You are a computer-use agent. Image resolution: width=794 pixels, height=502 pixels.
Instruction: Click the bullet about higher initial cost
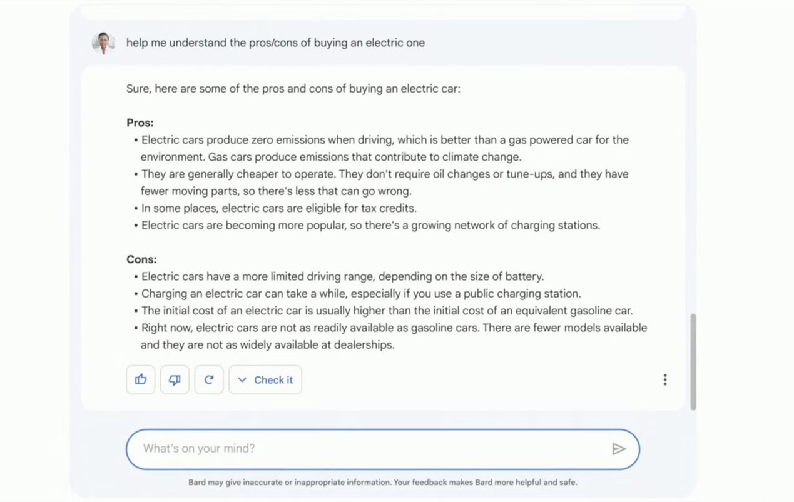click(387, 311)
